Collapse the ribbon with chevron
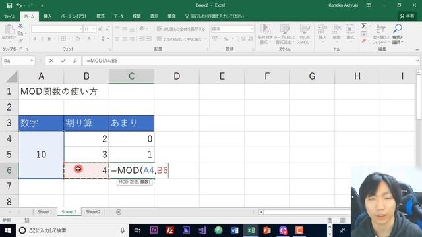 pos(417,49)
